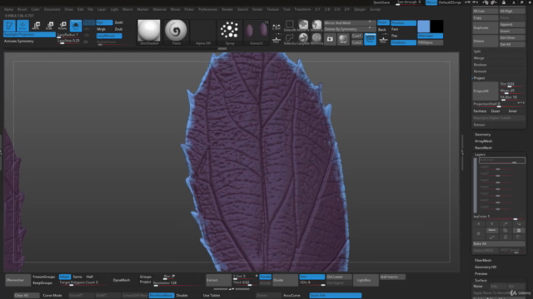Image resolution: width=533 pixels, height=299 pixels.
Task: Adjust the LazyRadius slider
Action: click(x=68, y=35)
